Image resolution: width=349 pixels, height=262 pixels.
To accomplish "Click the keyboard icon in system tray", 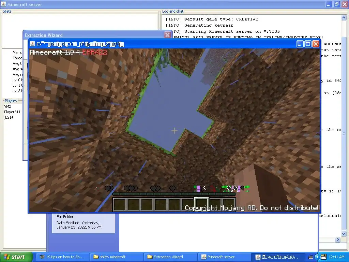I will coord(311,257).
